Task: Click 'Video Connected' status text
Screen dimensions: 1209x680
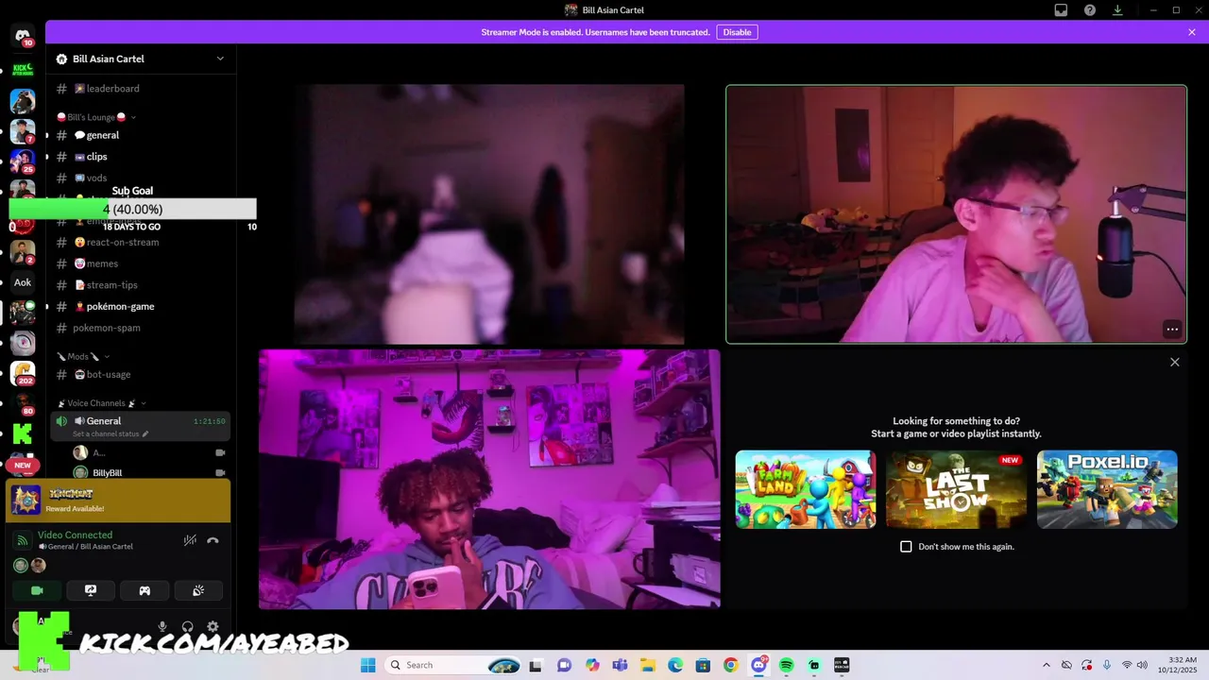Action: pyautogui.click(x=75, y=535)
